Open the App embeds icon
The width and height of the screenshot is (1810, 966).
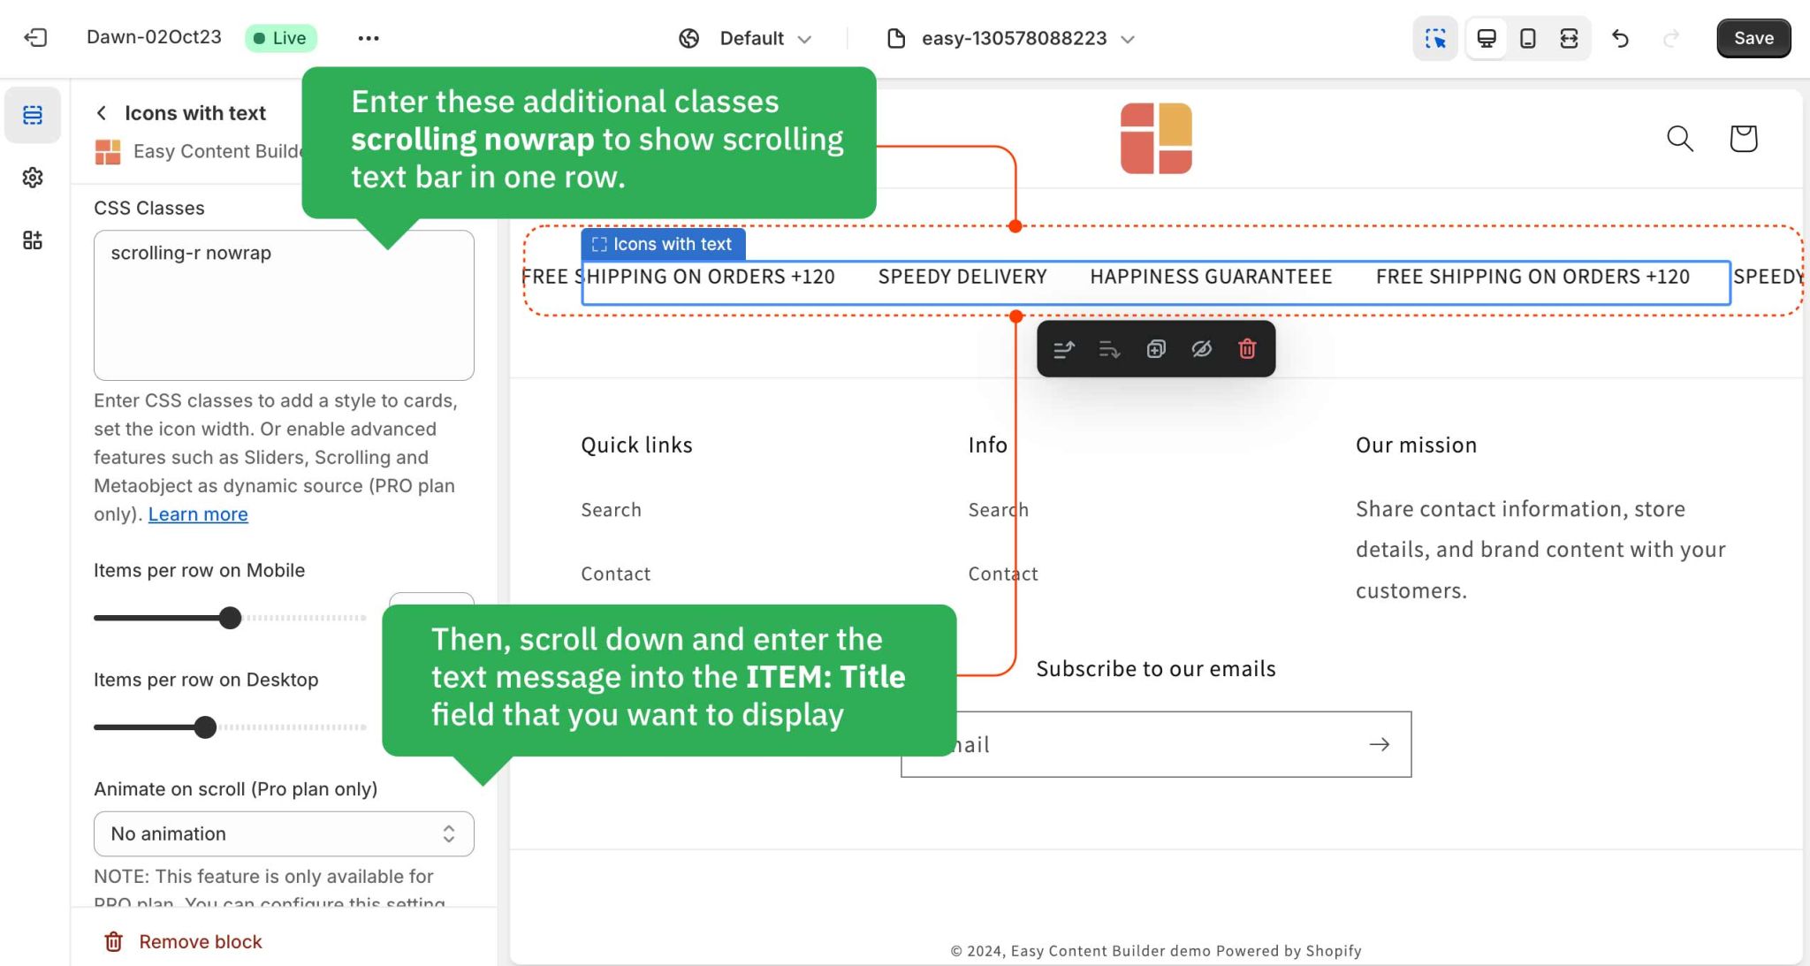(x=33, y=240)
